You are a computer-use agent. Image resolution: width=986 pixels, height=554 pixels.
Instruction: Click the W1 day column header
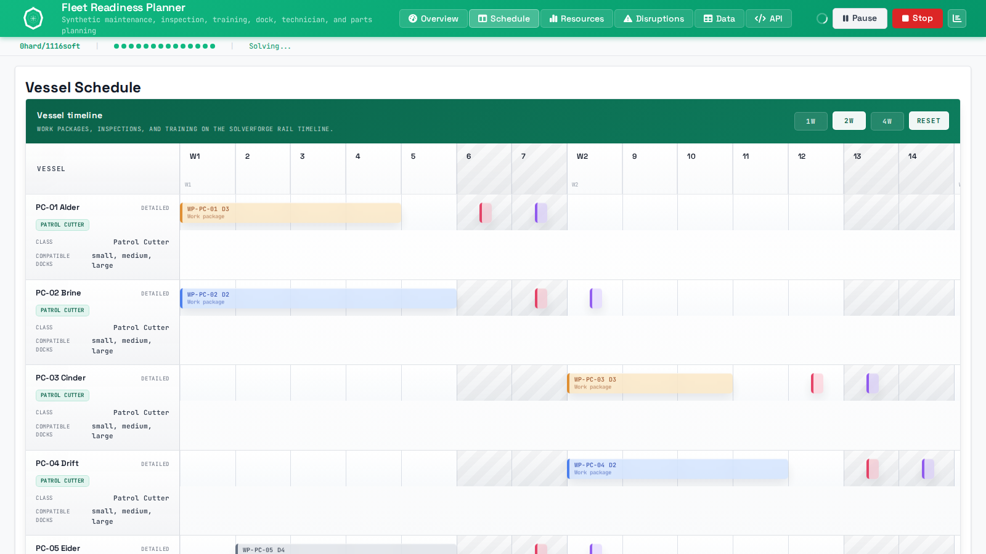[x=208, y=169]
